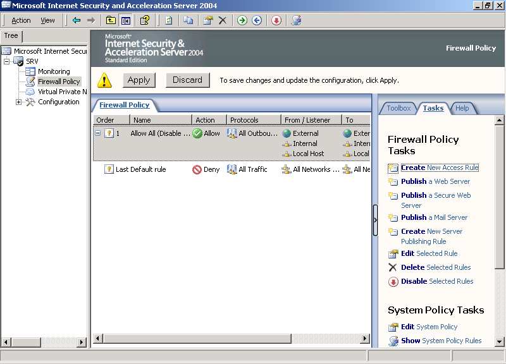
Task: Click the Publish a Mail Server icon
Action: click(x=393, y=217)
